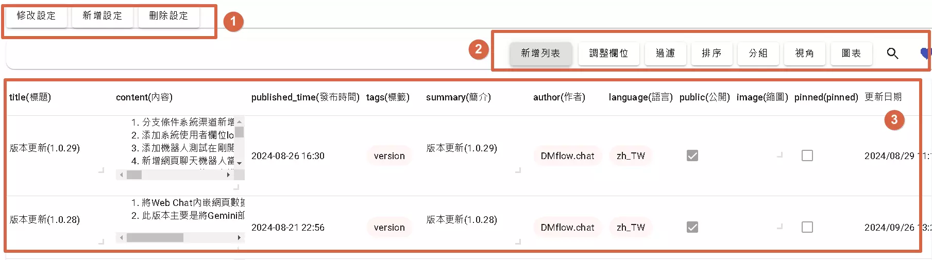Screen dimensions: 932x260
Task: Click the 新增列表 button
Action: click(540, 54)
